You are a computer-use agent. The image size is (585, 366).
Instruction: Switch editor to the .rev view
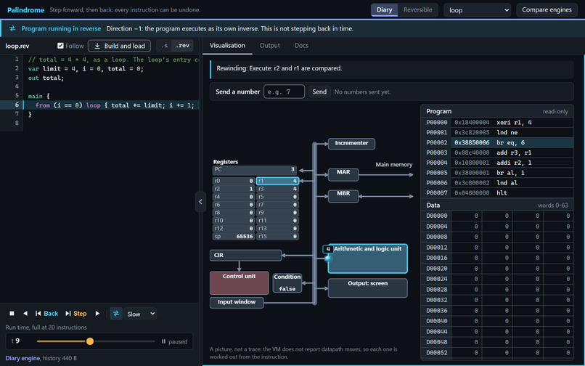coord(182,46)
